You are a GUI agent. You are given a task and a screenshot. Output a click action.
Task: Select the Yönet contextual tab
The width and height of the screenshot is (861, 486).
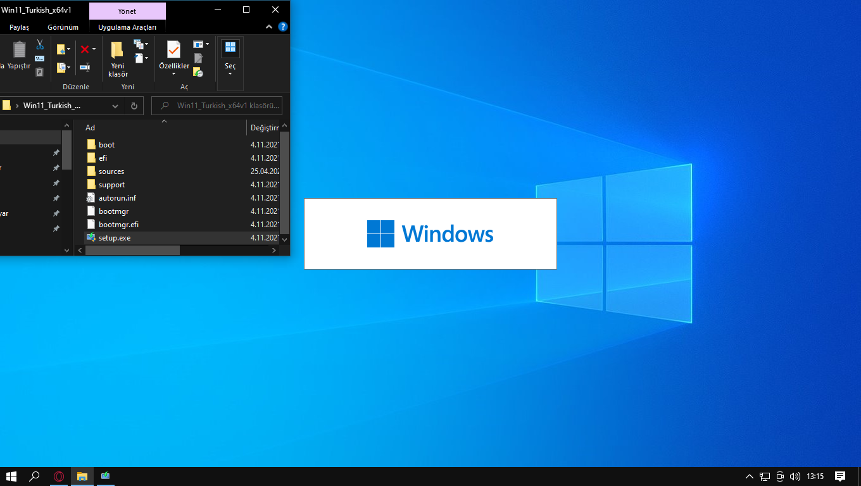click(127, 11)
